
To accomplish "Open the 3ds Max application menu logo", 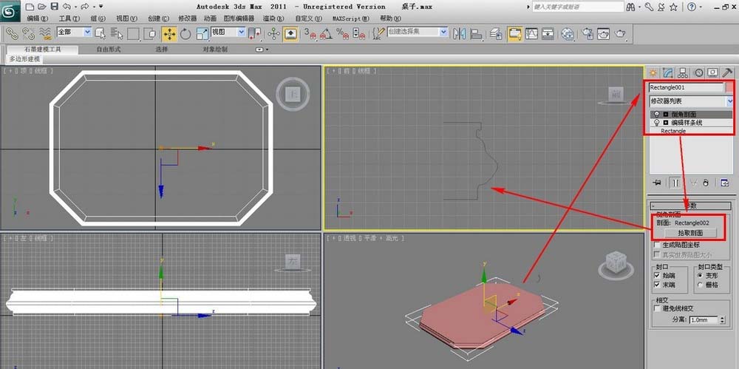I will pos(10,10).
